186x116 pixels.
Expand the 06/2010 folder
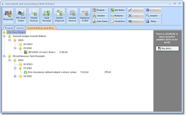[x=15, y=76]
